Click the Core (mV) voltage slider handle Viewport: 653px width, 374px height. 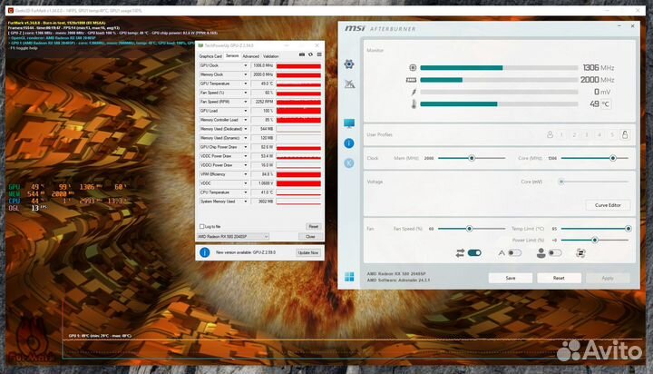[561, 182]
